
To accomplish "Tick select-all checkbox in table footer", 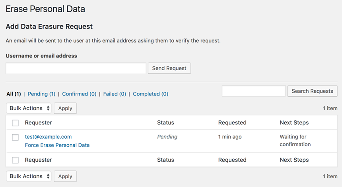I will pyautogui.click(x=15, y=160).
